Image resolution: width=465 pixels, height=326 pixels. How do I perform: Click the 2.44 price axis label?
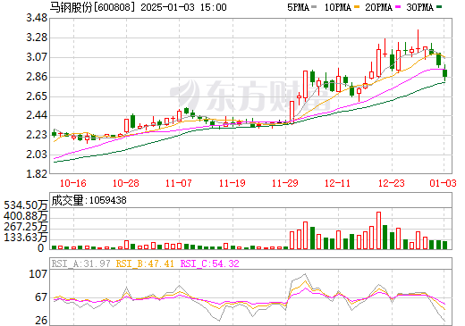click(37, 115)
